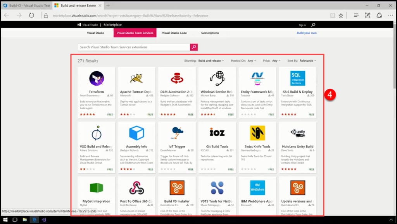Image resolution: width=397 pixels, height=224 pixels.
Task: Switch to Edge in the taskbar
Action: pos(34,220)
